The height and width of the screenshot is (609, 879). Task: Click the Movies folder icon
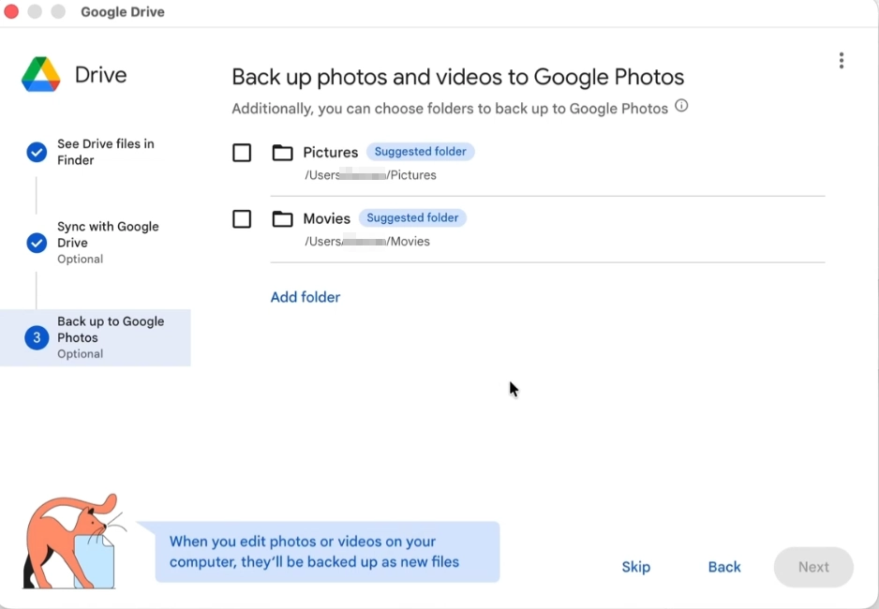pos(283,218)
